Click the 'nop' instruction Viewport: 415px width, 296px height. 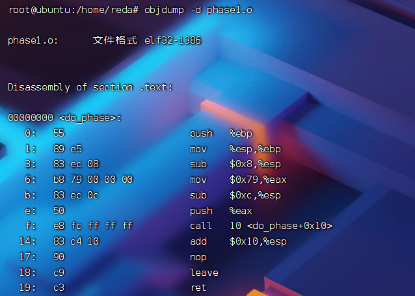click(198, 258)
